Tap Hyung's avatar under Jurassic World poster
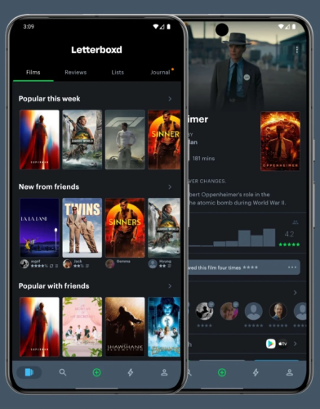Viewport: 320px width, 409px height. pyautogui.click(x=153, y=263)
